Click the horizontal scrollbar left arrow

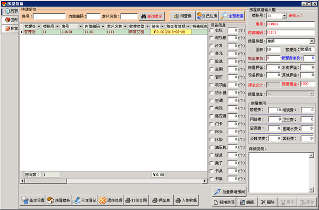(x=22, y=181)
